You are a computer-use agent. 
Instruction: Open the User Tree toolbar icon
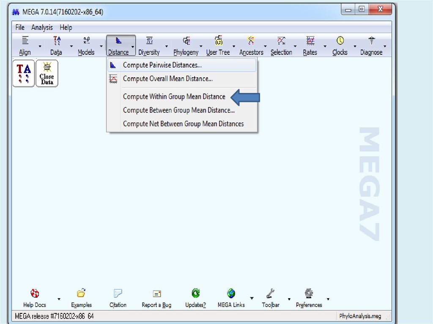(x=219, y=40)
